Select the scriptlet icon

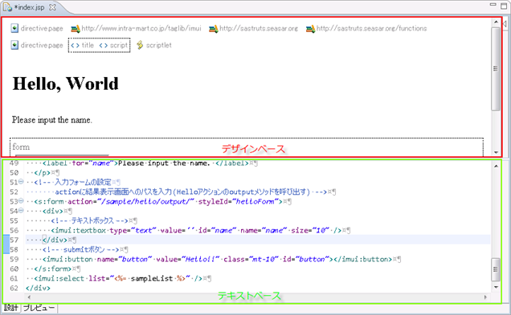pos(140,45)
